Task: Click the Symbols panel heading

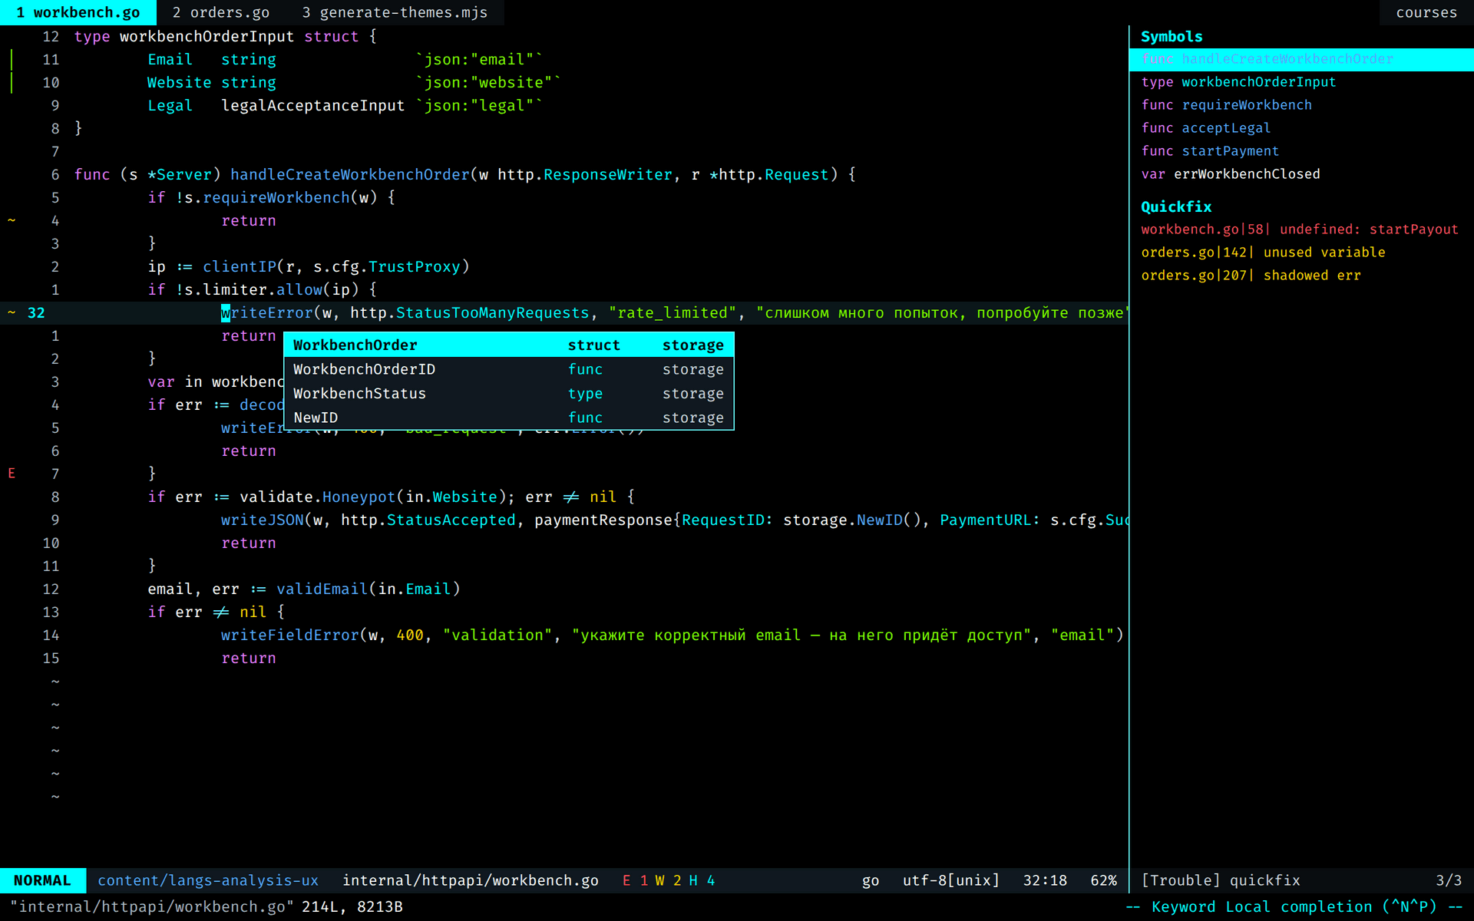Action: (x=1172, y=37)
